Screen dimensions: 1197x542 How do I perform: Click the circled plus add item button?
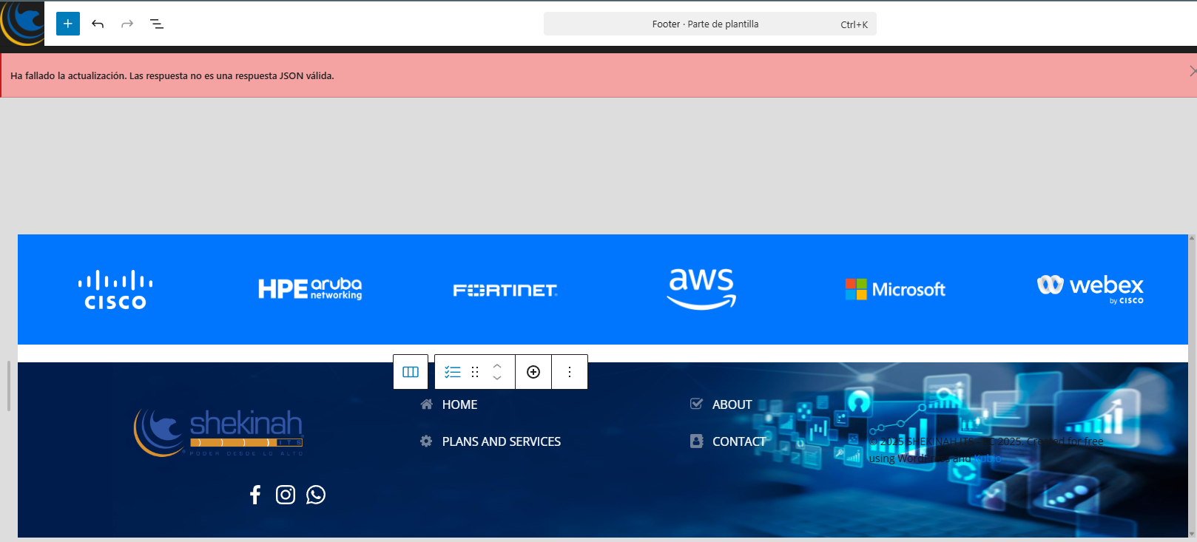tap(533, 372)
